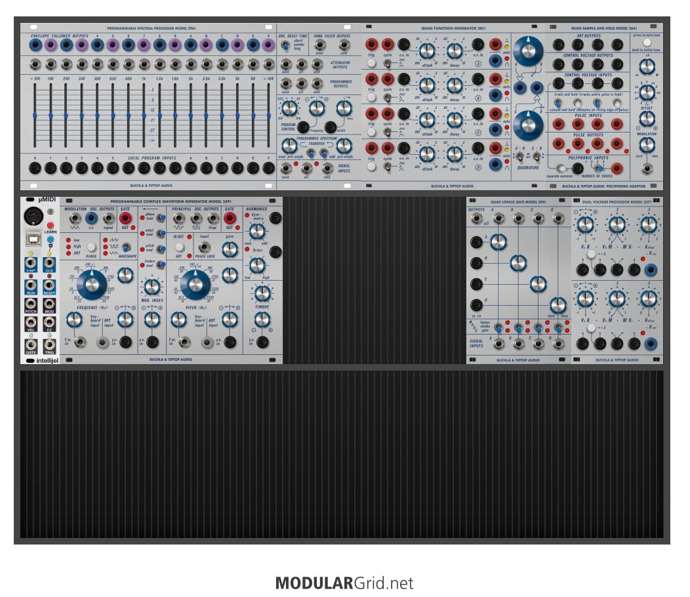The image size is (690, 597).
Task: Click the white 1V/OCT ART button on 259t
Action: click(179, 247)
